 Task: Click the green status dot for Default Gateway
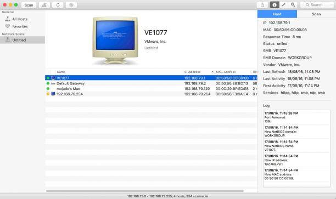point(48,83)
